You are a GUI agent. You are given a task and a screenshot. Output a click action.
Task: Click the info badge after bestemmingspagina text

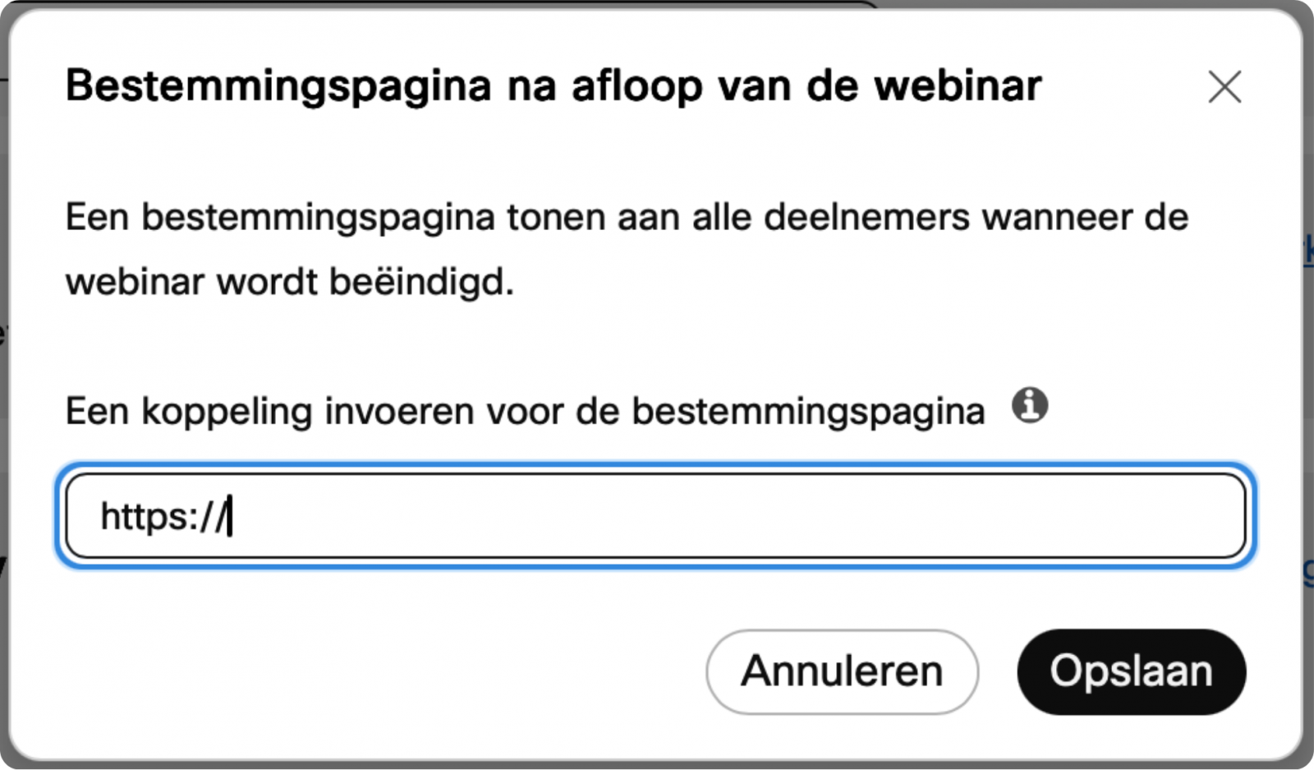click(1031, 405)
